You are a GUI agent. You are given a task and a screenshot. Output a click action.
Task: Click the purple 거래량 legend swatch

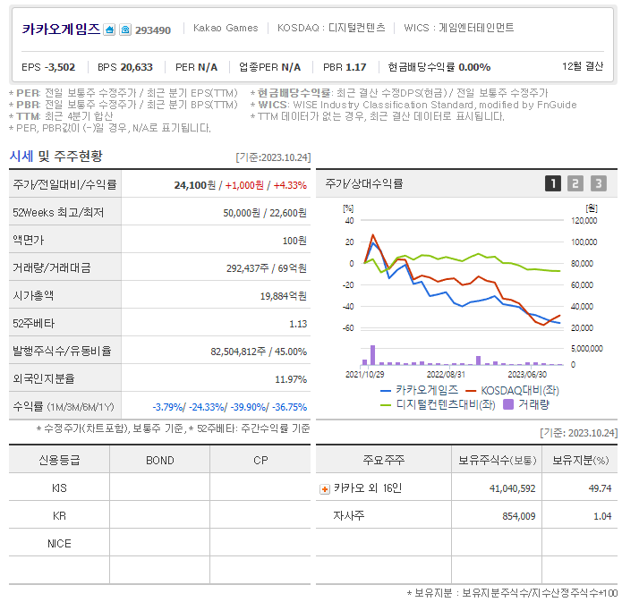(508, 404)
